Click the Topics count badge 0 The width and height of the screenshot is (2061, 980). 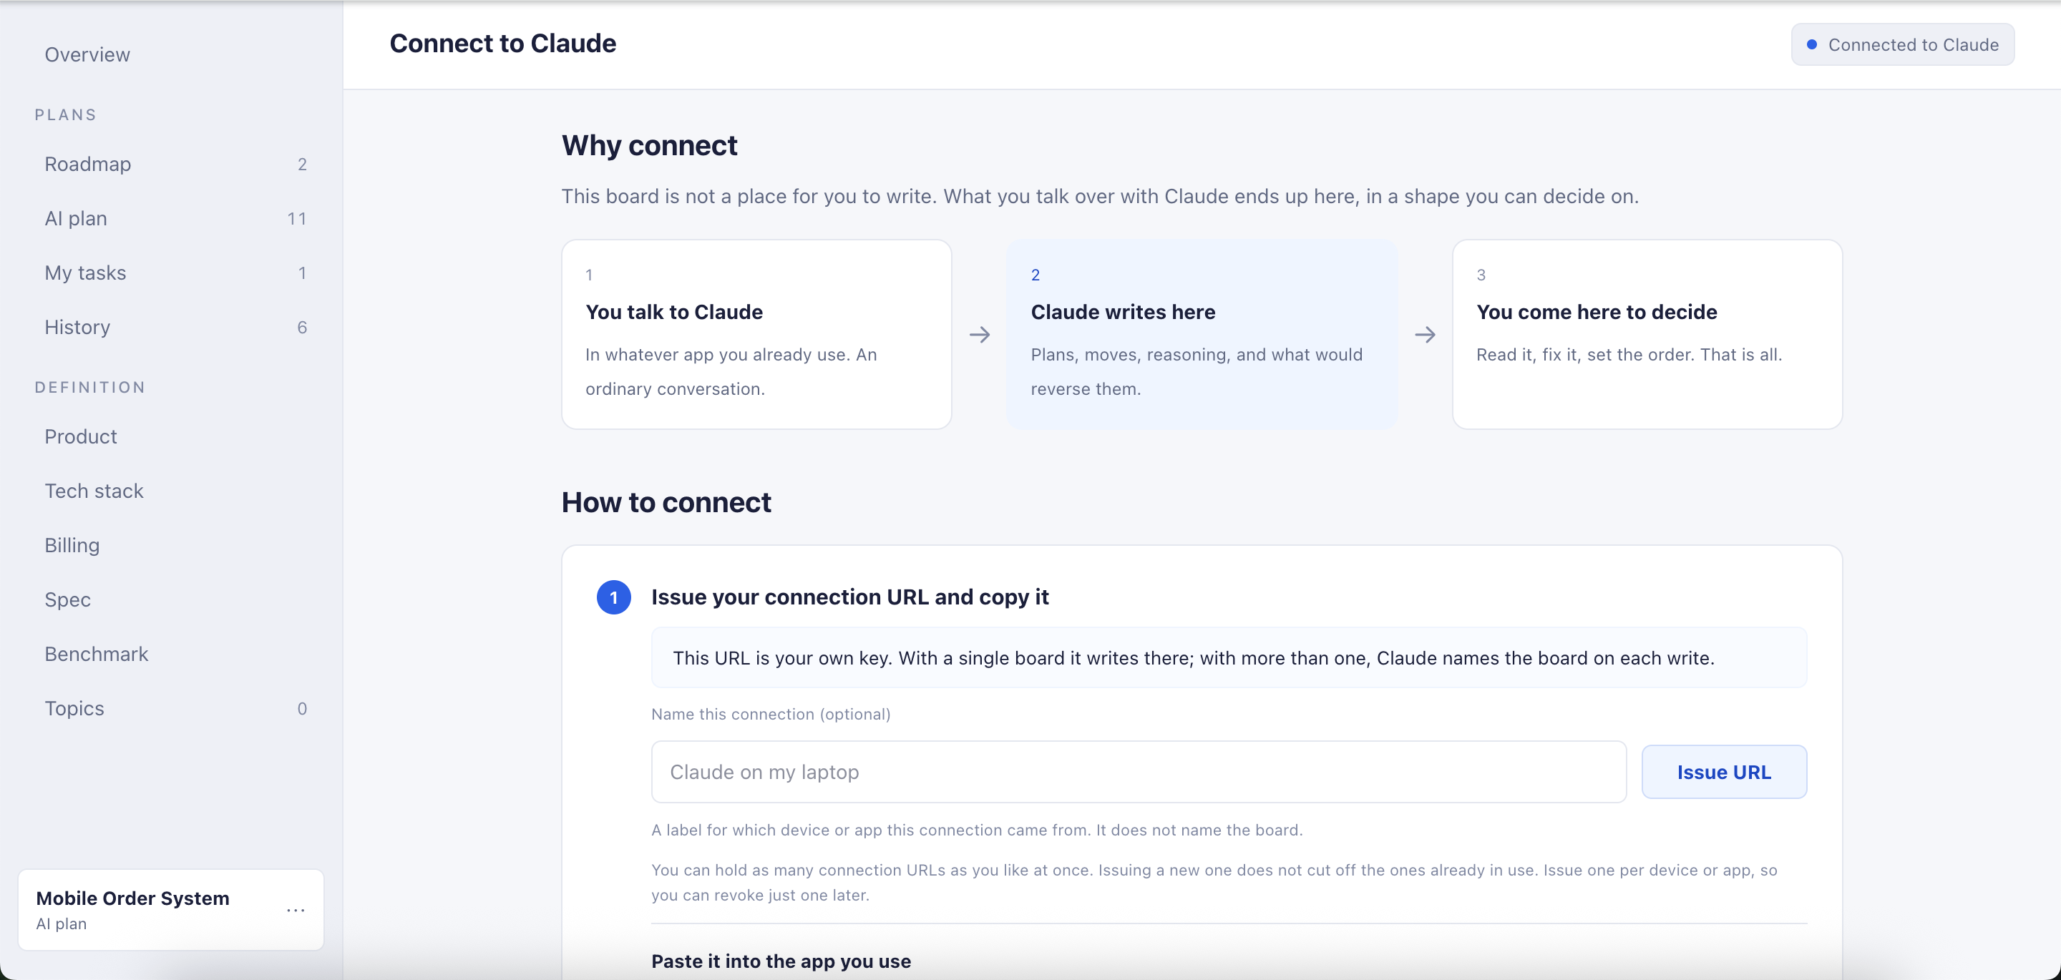click(x=301, y=708)
